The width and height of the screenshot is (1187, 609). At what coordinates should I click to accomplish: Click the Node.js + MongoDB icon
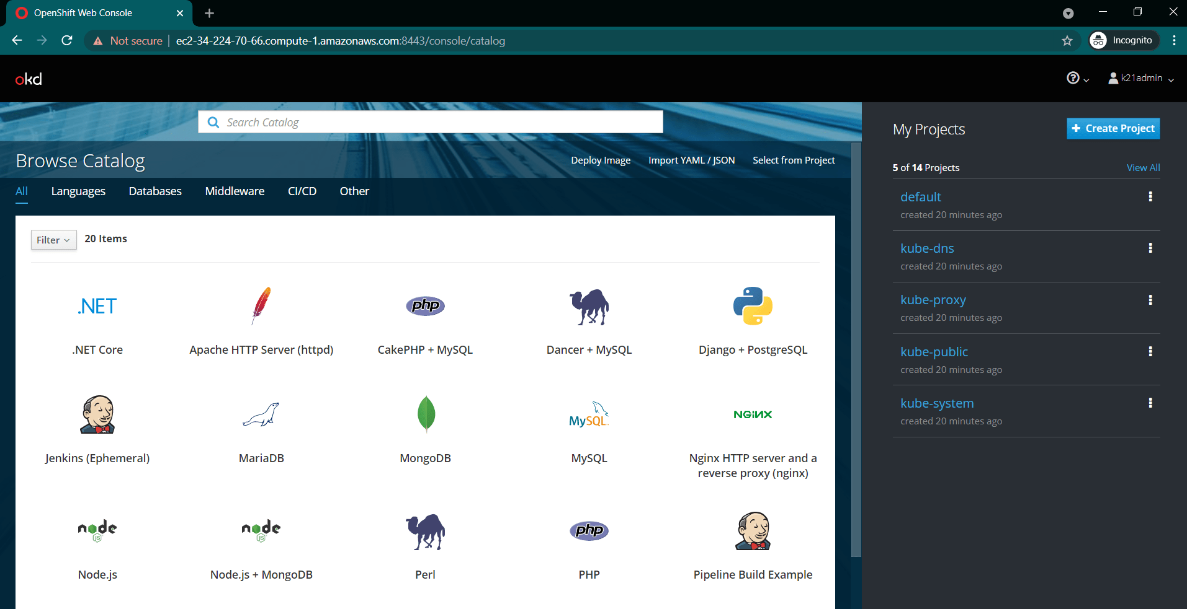pyautogui.click(x=261, y=530)
